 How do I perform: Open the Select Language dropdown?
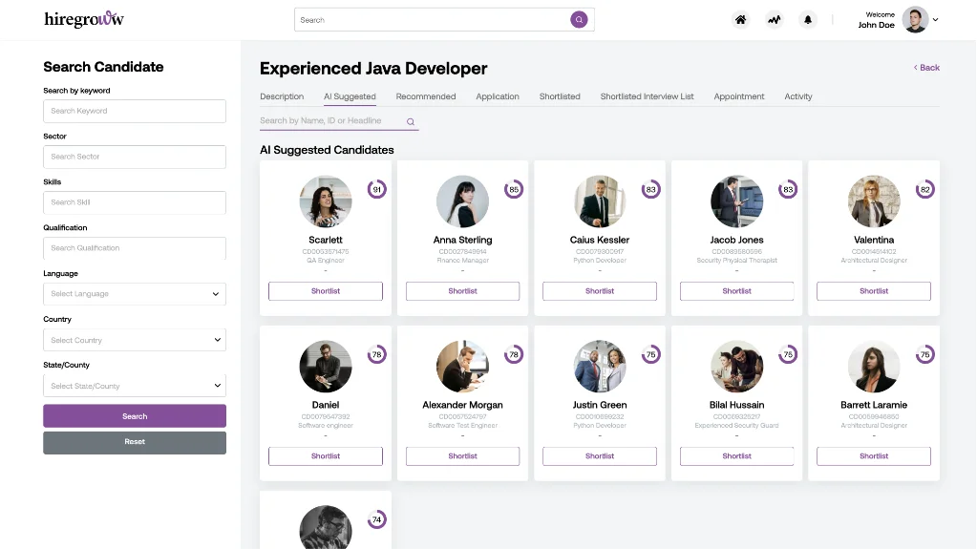[135, 294]
